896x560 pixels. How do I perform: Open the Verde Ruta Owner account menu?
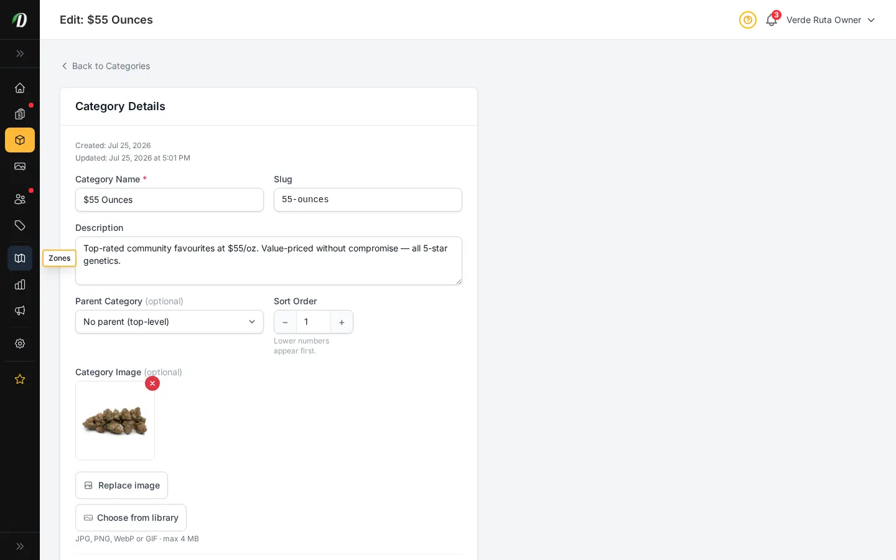[x=831, y=20]
